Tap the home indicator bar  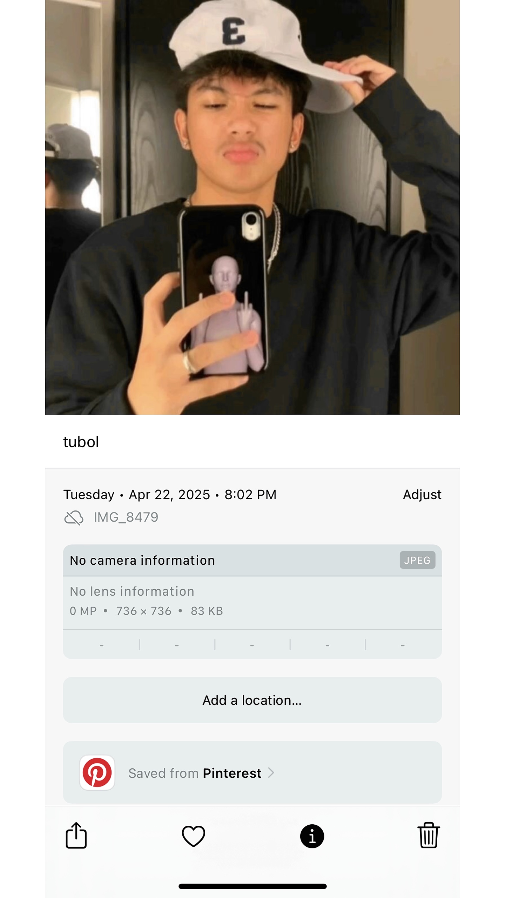click(252, 886)
